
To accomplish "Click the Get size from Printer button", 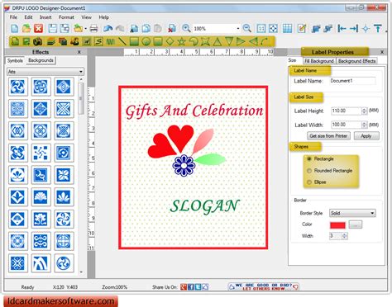I will [x=328, y=136].
